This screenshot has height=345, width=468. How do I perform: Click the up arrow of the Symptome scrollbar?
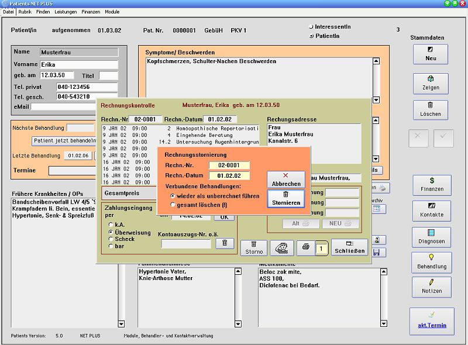(x=376, y=61)
